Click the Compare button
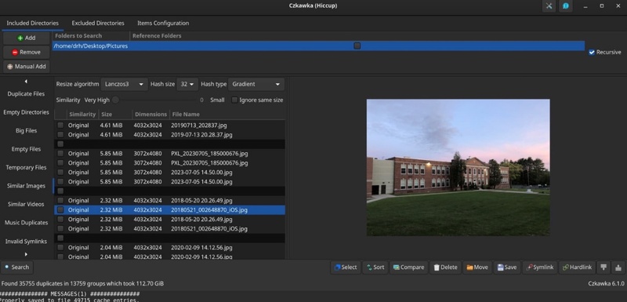 click(408, 267)
